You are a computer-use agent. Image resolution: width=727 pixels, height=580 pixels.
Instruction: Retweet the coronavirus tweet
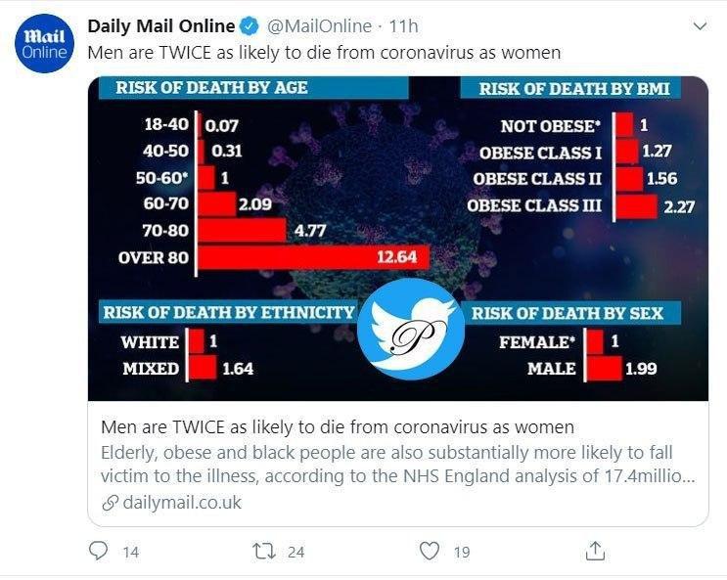click(263, 552)
